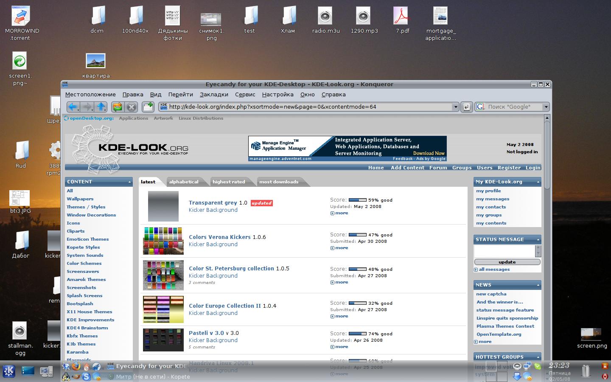Expand more details for Transparent grey

point(339,213)
